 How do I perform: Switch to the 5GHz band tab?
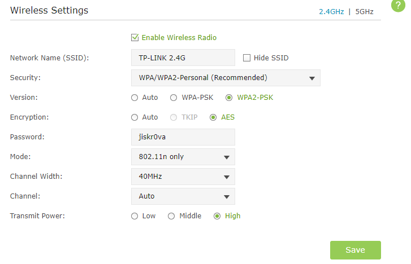[365, 11]
